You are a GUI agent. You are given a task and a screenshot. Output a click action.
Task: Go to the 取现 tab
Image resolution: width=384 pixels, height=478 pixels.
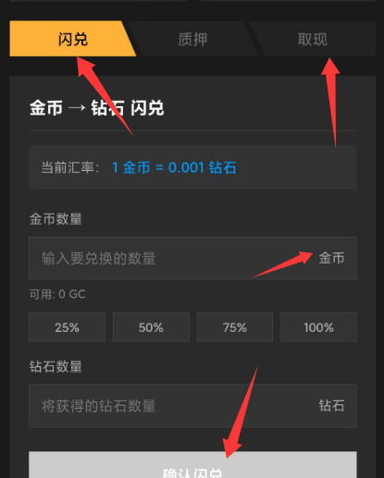313,39
